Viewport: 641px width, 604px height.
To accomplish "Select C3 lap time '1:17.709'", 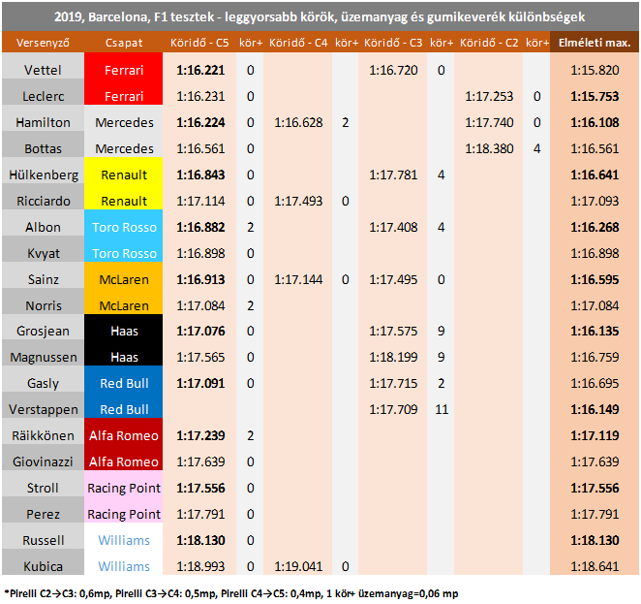I will (x=393, y=409).
